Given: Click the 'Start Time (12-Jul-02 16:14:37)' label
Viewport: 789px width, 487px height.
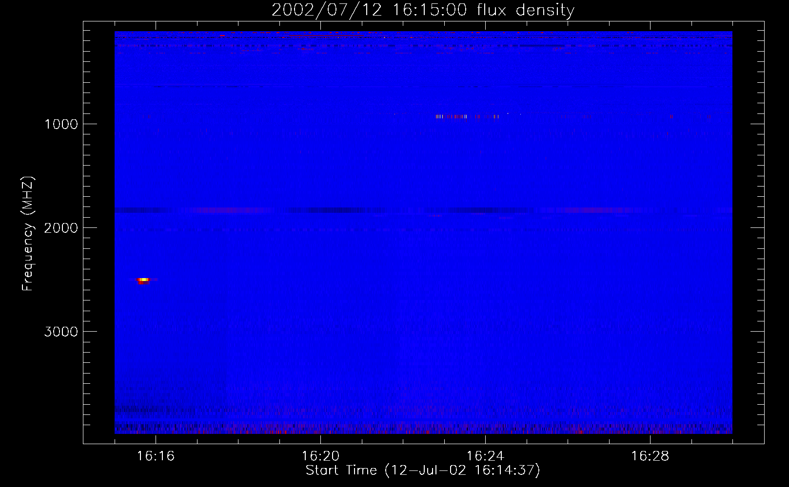Looking at the screenshot, I should coord(423,470).
